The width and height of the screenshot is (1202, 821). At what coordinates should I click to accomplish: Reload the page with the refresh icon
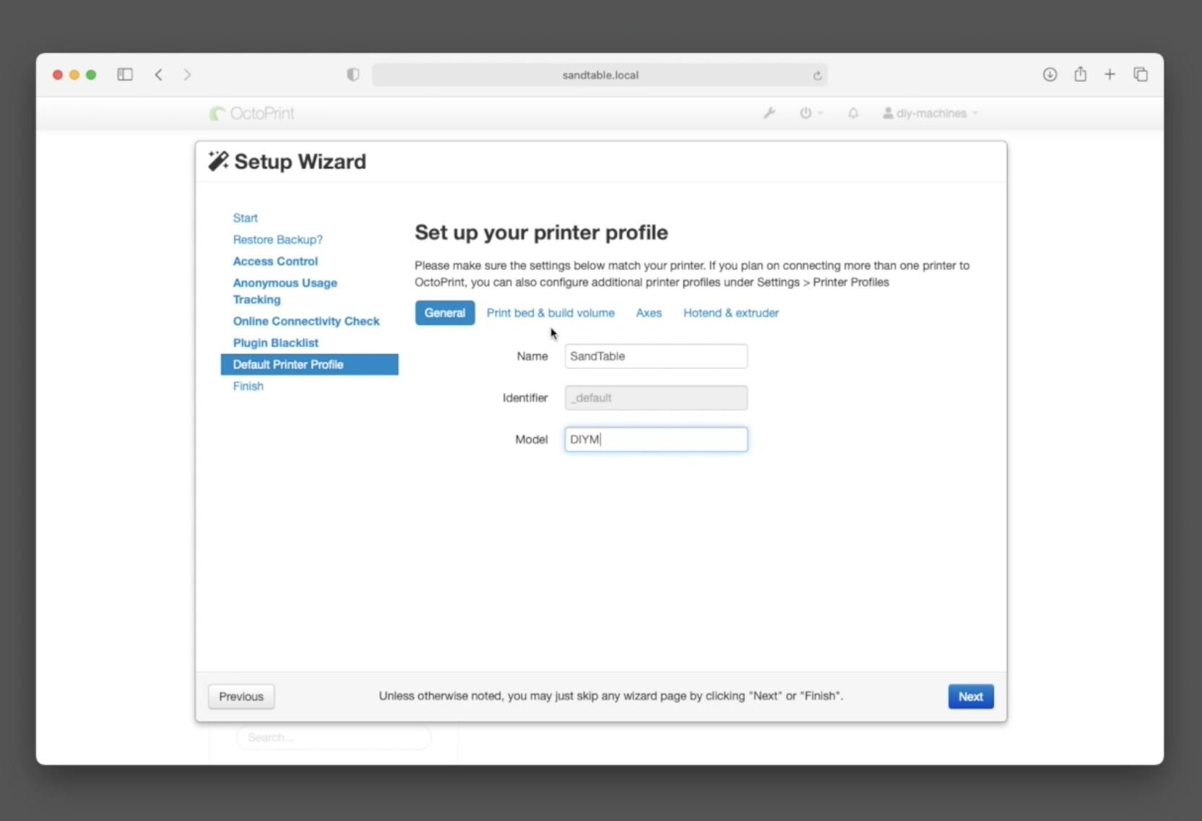coord(817,75)
